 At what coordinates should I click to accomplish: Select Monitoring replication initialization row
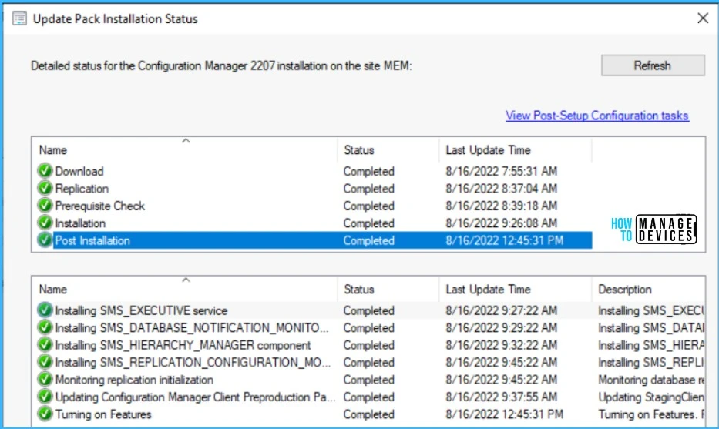[x=370, y=380]
